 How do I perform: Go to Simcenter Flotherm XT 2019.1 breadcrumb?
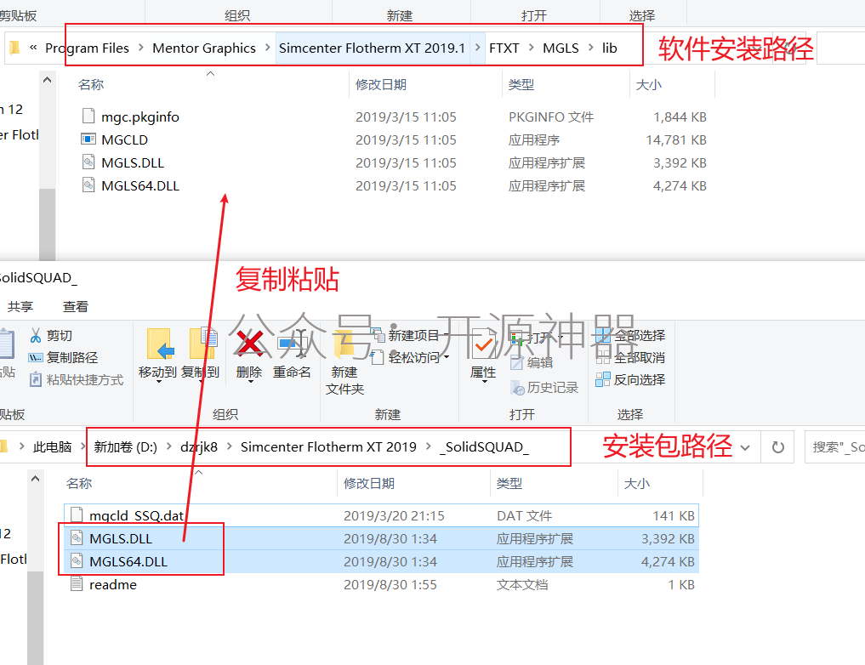[x=372, y=48]
